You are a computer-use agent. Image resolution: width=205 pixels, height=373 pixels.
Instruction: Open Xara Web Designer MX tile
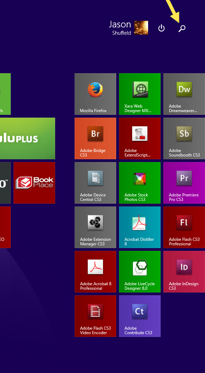140,94
